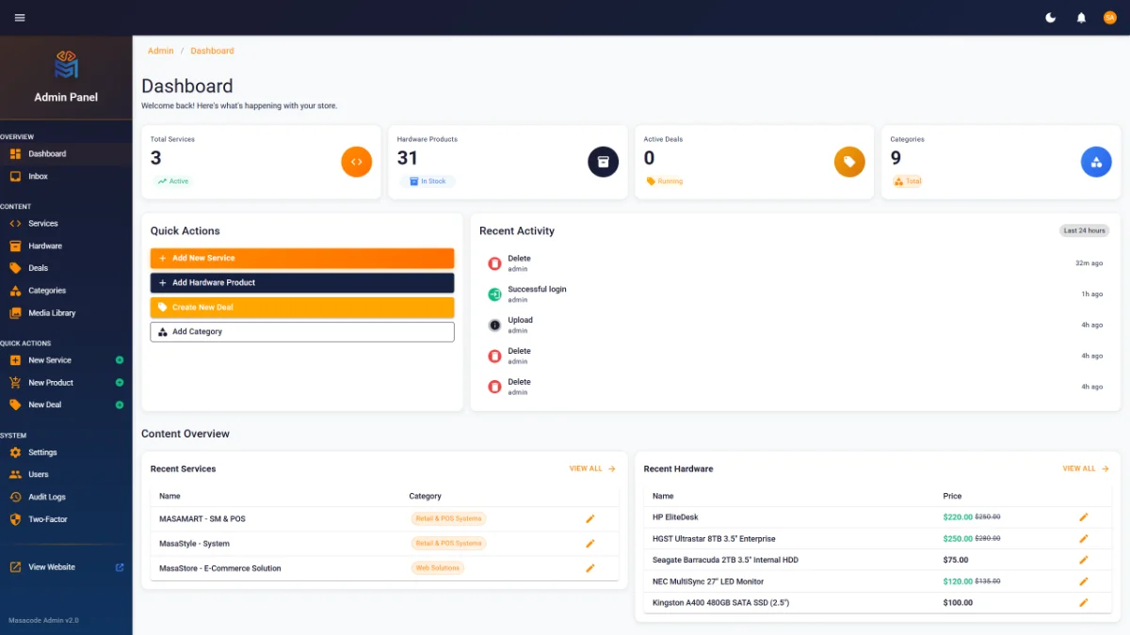
Task: Open Deals in the sidebar
Action: 66,268
